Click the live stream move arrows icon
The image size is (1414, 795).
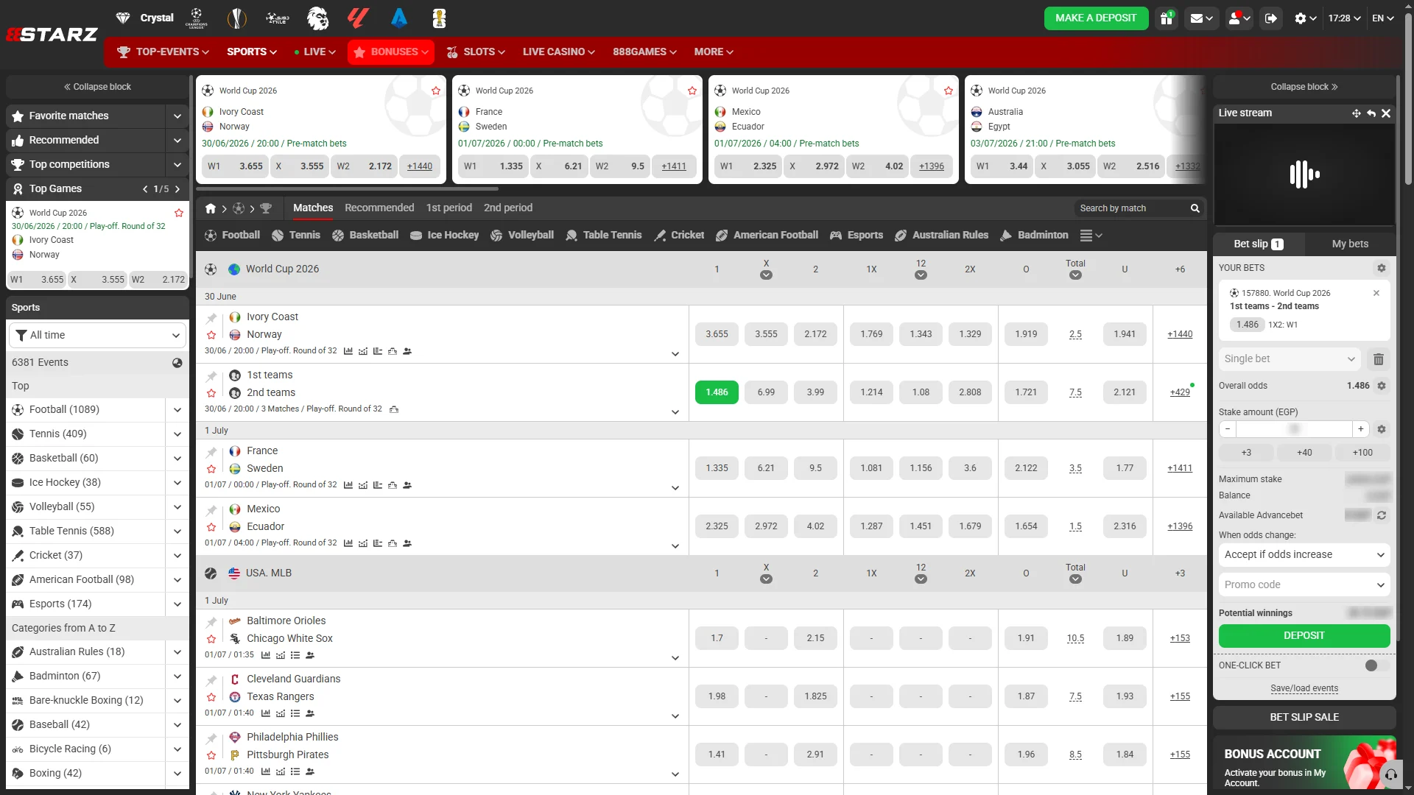pos(1356,113)
